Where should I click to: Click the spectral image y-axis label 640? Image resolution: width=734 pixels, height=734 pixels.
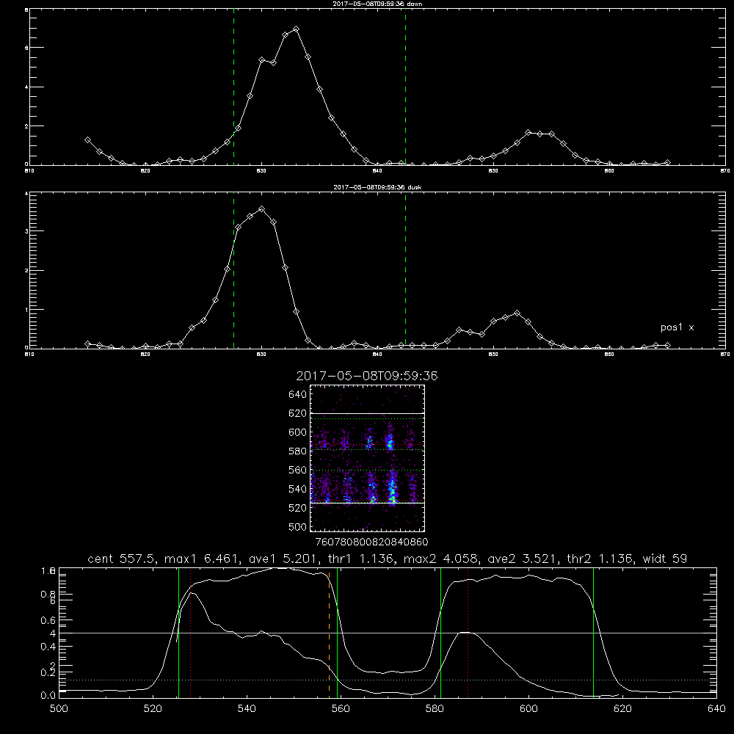297,395
